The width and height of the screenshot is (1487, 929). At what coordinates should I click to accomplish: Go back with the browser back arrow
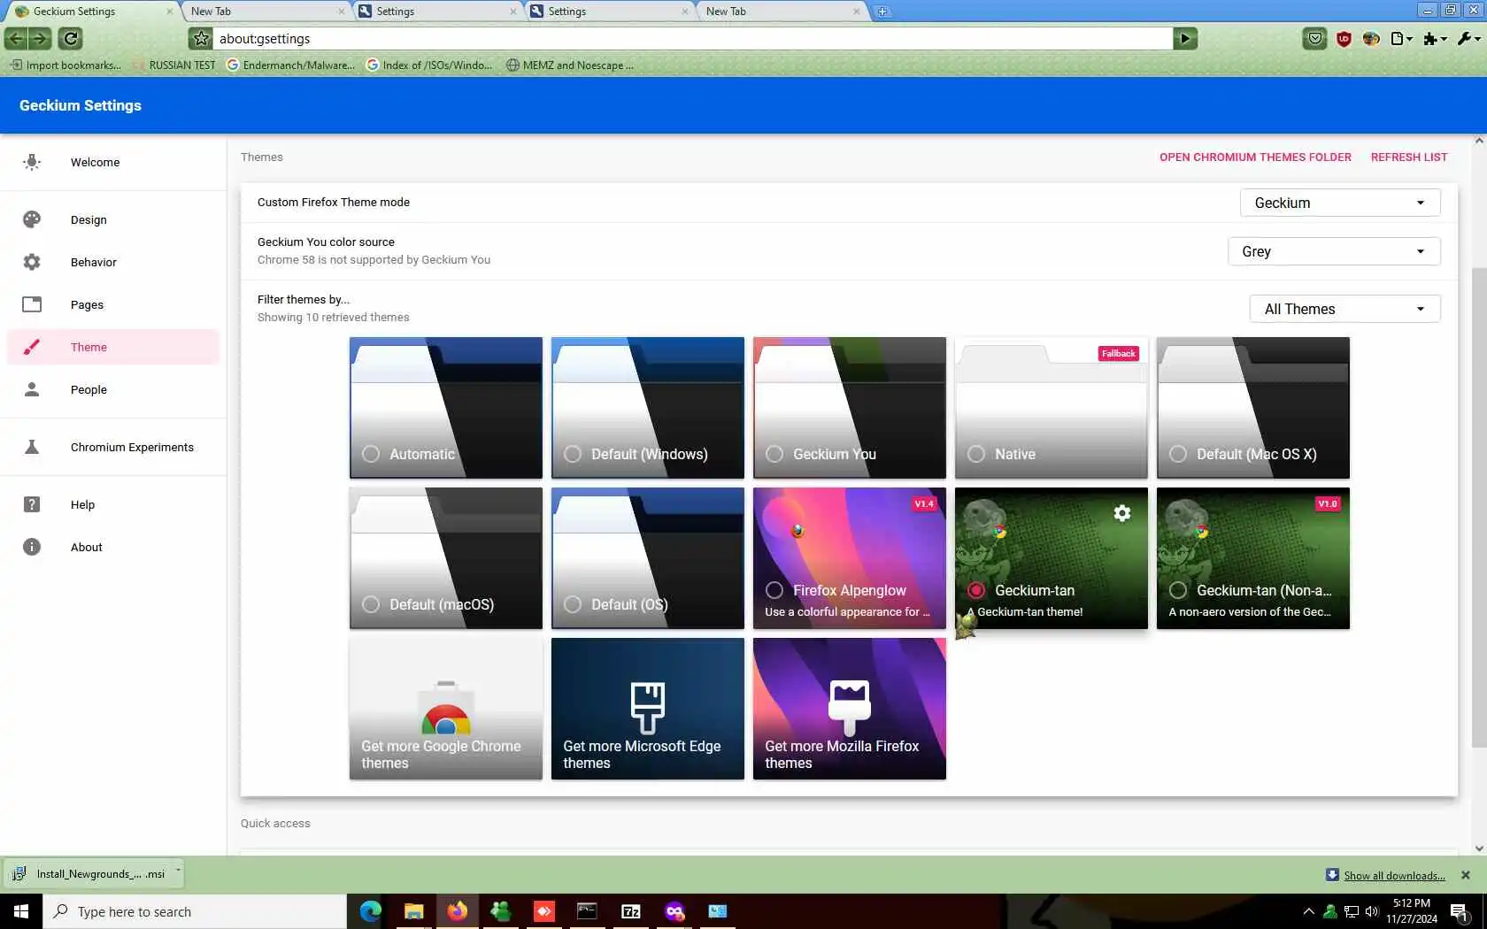coord(16,38)
